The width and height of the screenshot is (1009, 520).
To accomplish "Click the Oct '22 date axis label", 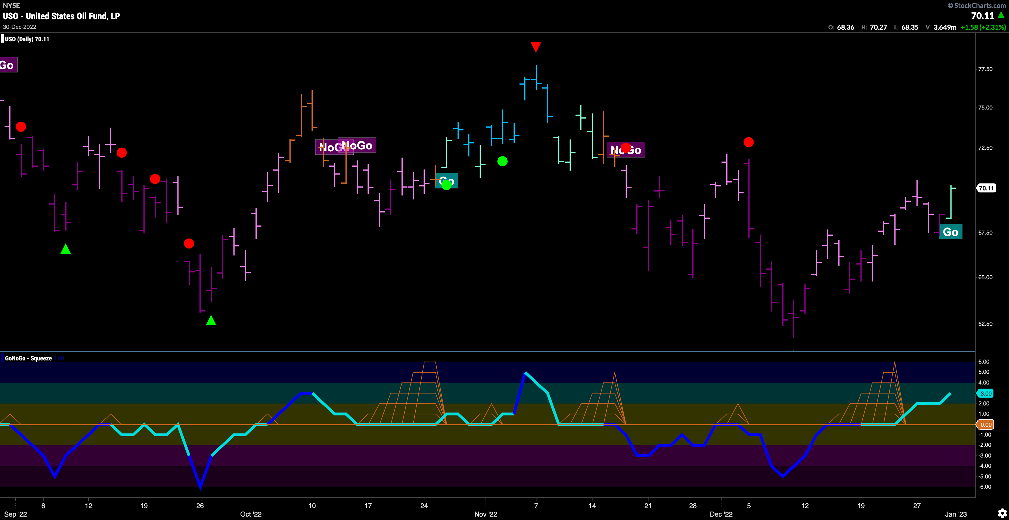I will click(251, 514).
